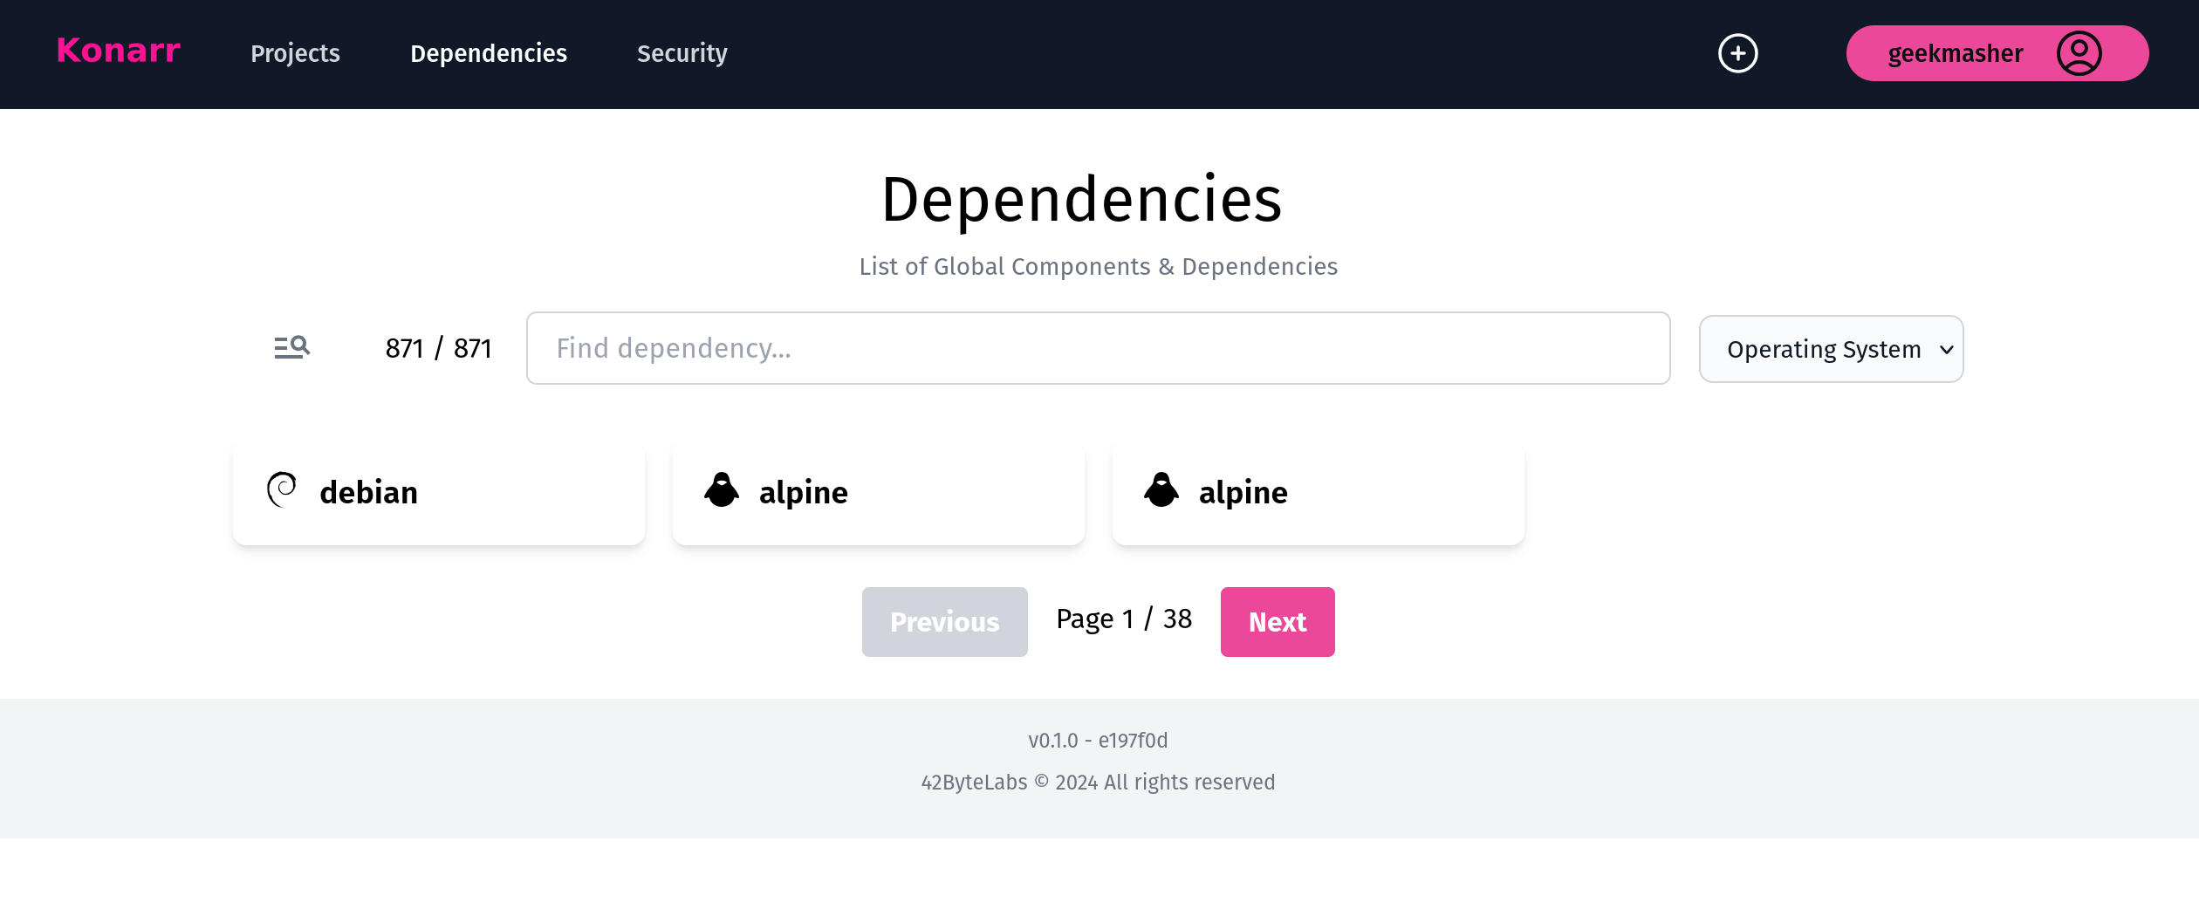Open the geekmasher account menu
Viewport: 2199px width, 923px height.
click(x=1955, y=53)
